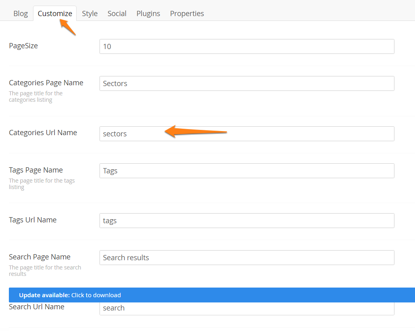Click the Tags Page Name label
This screenshot has width=415, height=331.
[36, 170]
